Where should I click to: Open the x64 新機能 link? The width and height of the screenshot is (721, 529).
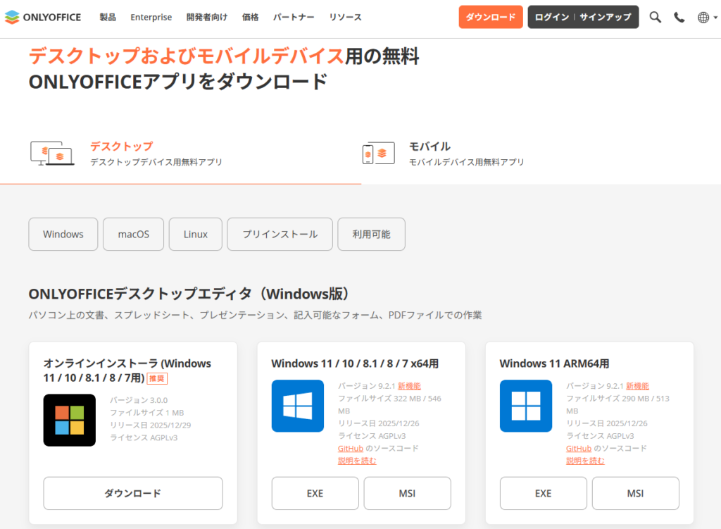coord(410,386)
